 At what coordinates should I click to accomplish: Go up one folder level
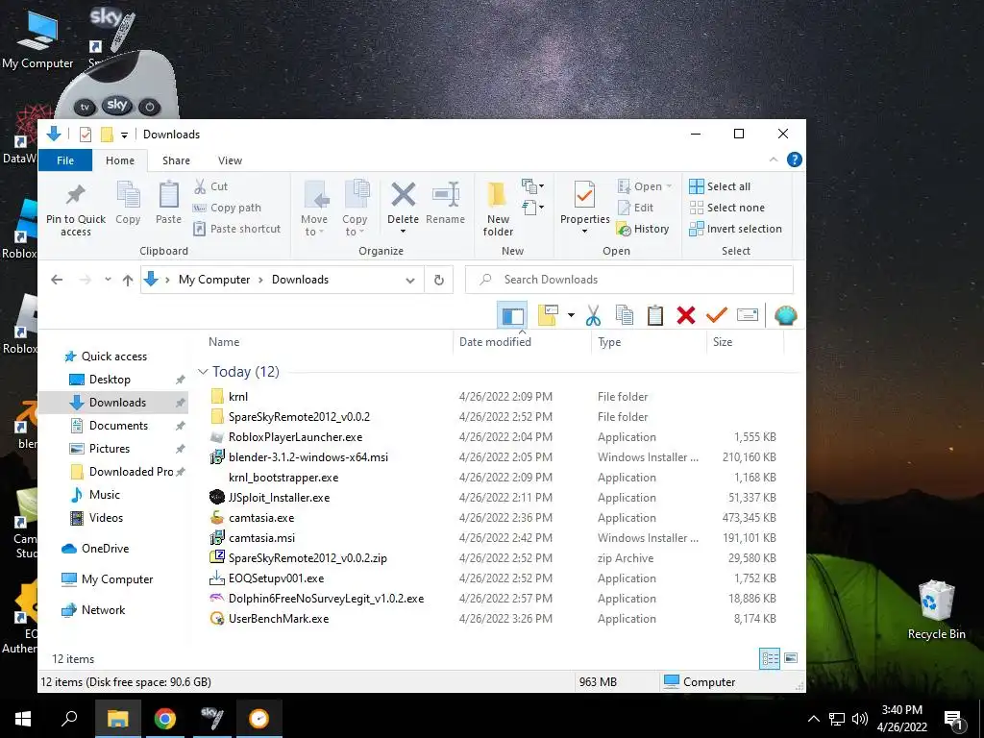tap(128, 280)
